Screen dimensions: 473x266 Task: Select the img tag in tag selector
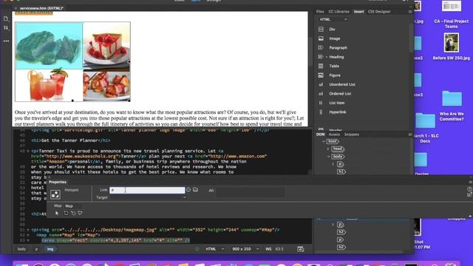coord(50,249)
